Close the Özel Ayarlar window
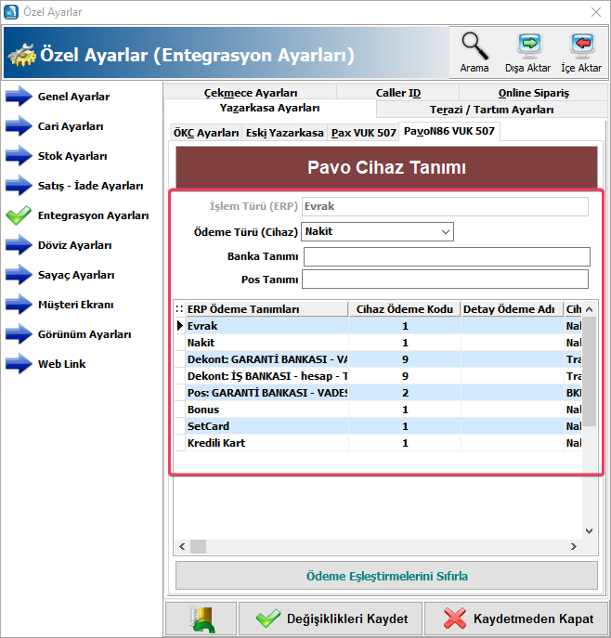The width and height of the screenshot is (611, 638). (596, 12)
